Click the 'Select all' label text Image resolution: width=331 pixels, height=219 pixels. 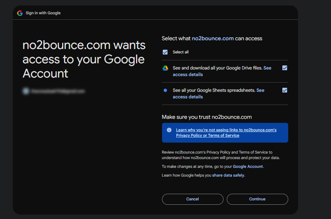pyautogui.click(x=181, y=52)
